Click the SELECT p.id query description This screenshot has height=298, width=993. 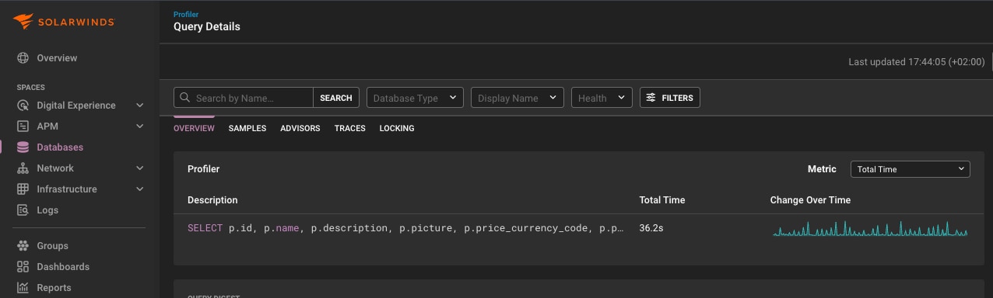click(405, 228)
